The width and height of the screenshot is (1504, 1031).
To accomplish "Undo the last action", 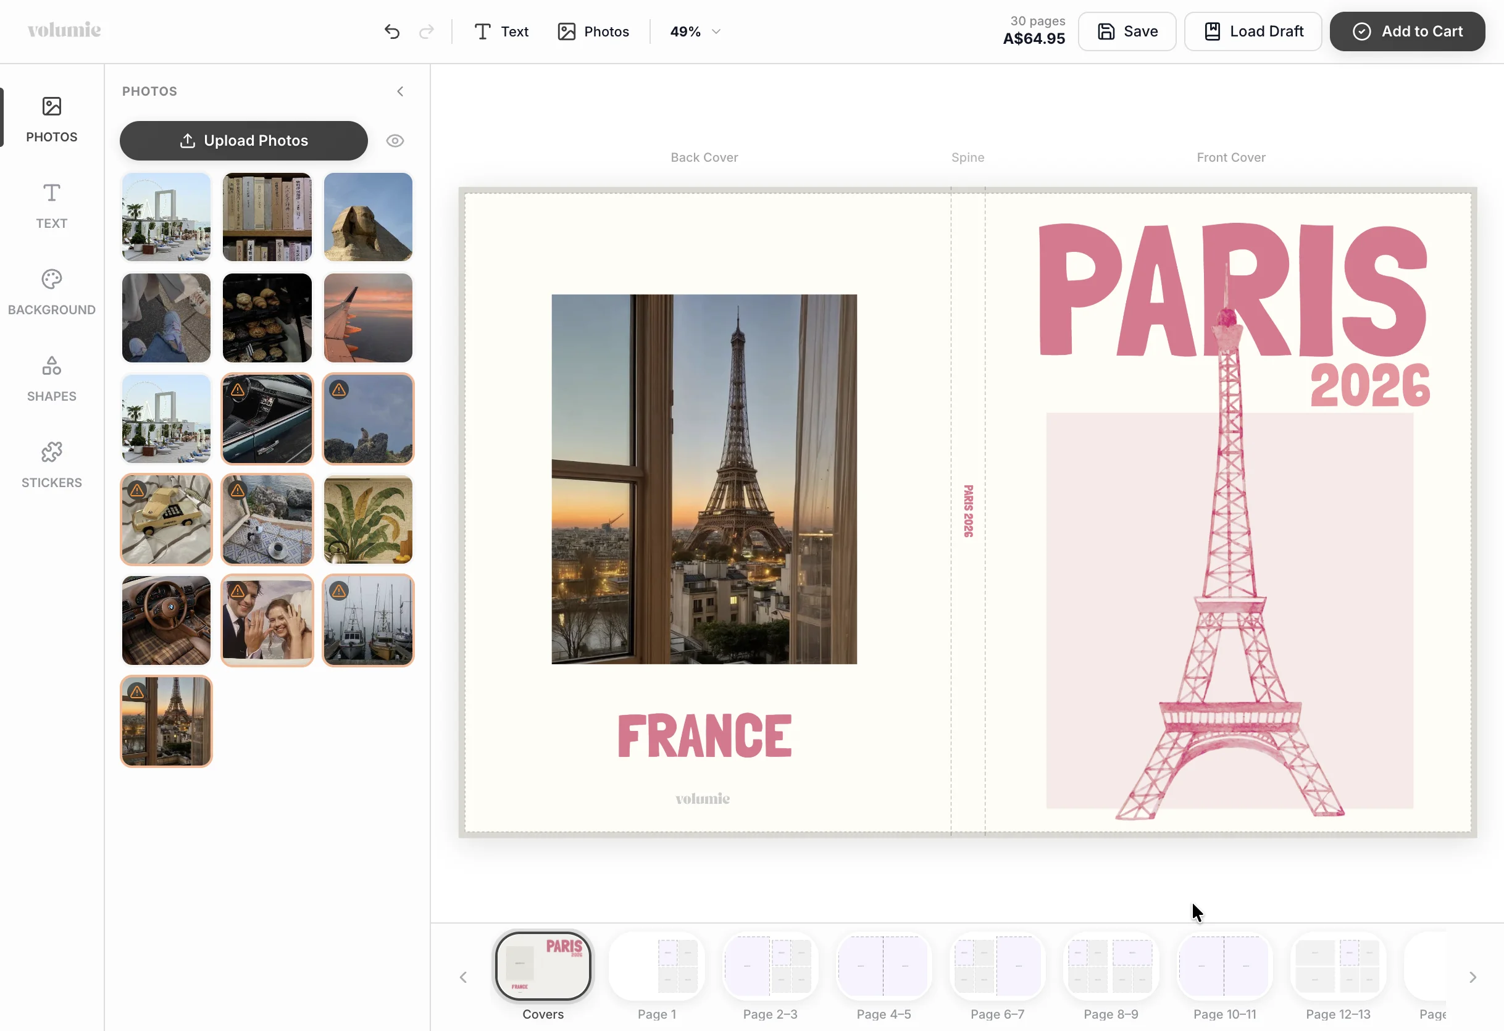I will tap(391, 31).
